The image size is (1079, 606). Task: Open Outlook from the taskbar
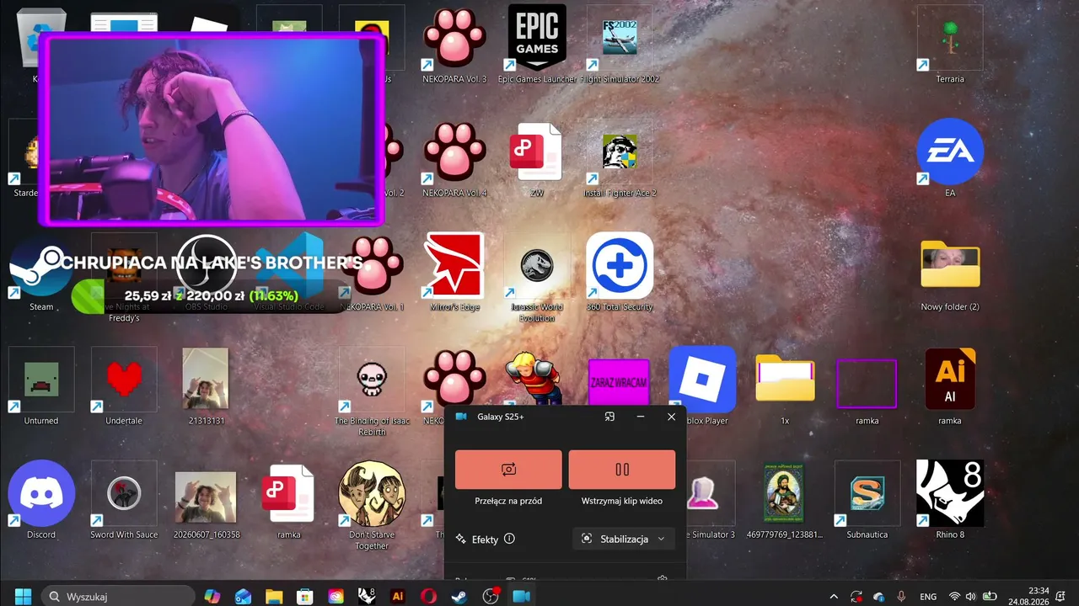[x=244, y=596]
